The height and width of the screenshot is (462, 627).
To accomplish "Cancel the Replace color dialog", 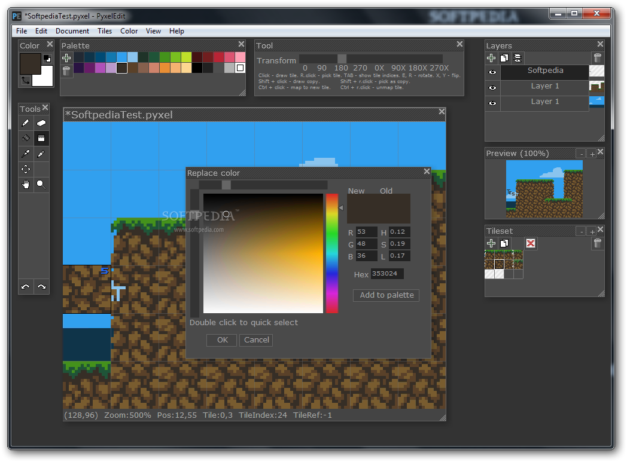I will (256, 340).
